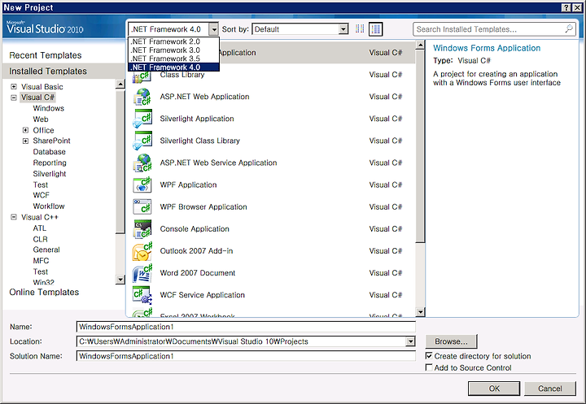Collapse the Visual C++ tree node
The image size is (586, 404).
tap(14, 217)
